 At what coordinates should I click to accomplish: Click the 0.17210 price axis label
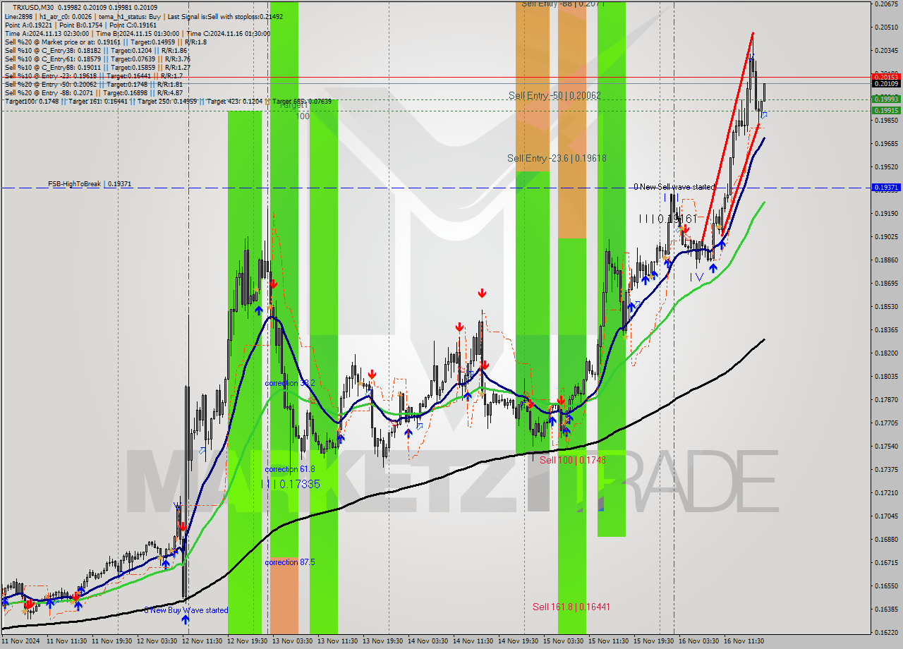[x=886, y=492]
